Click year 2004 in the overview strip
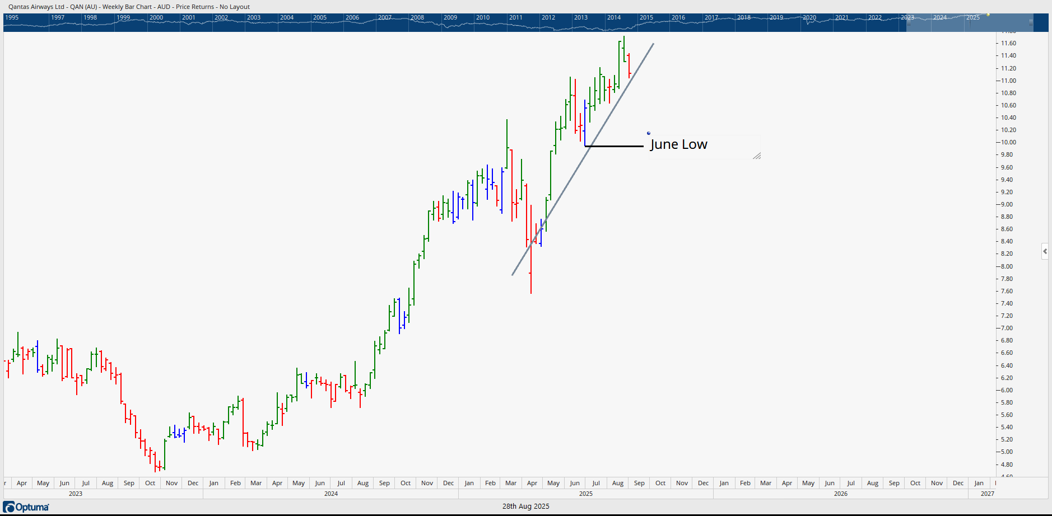The height and width of the screenshot is (516, 1052). click(287, 17)
